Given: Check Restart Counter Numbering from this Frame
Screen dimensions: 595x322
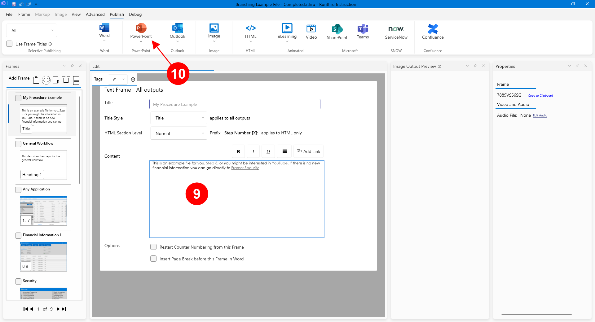Looking at the screenshot, I should tap(153, 247).
